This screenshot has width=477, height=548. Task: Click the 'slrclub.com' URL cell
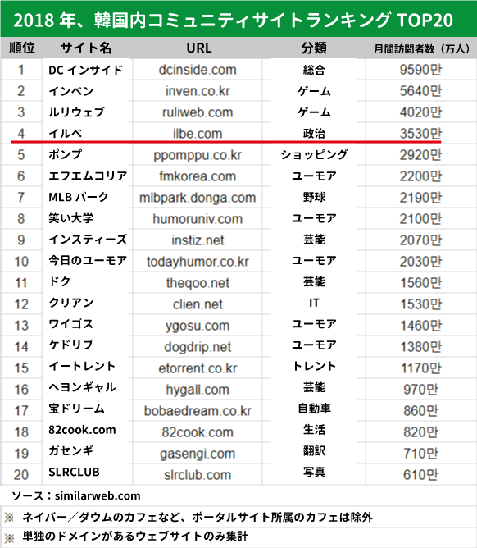pos(198,475)
